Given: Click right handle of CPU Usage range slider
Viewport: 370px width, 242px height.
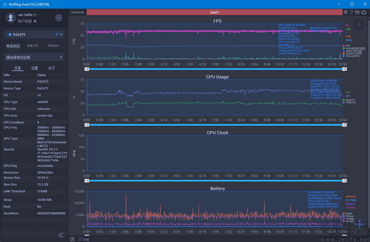Looking at the screenshot, I should [344, 125].
